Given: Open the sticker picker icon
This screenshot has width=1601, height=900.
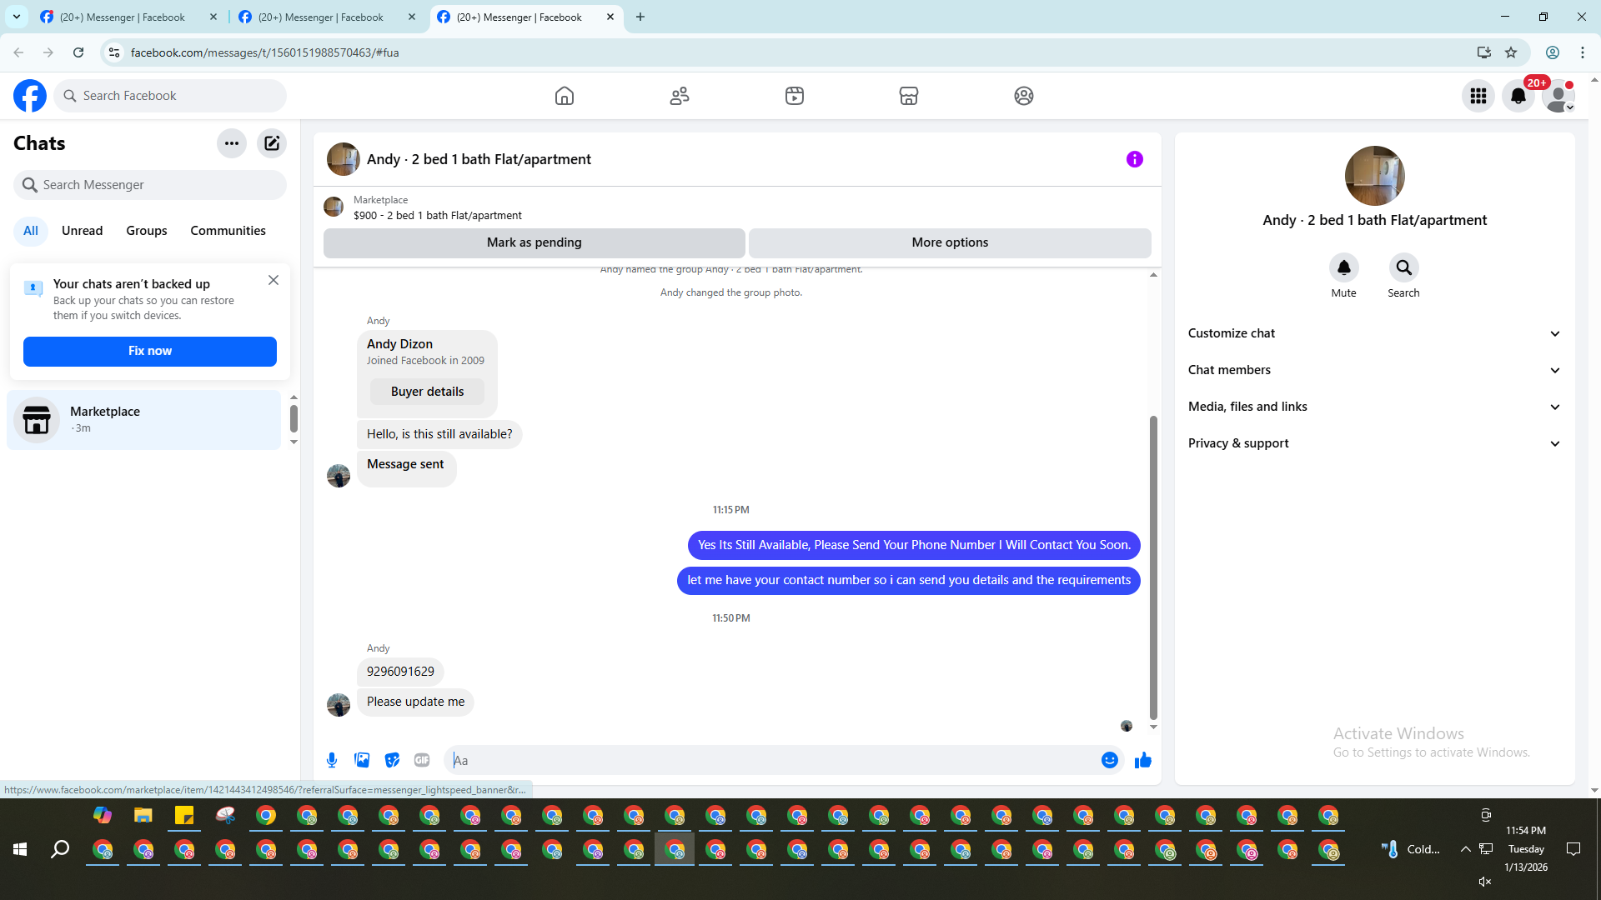Looking at the screenshot, I should tap(392, 760).
